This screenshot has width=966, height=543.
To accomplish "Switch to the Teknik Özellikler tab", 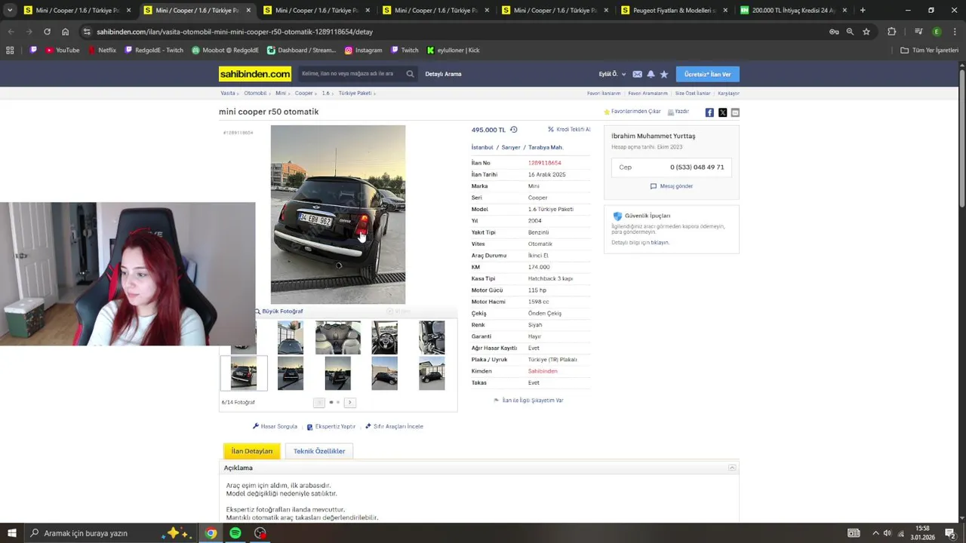I will [319, 451].
